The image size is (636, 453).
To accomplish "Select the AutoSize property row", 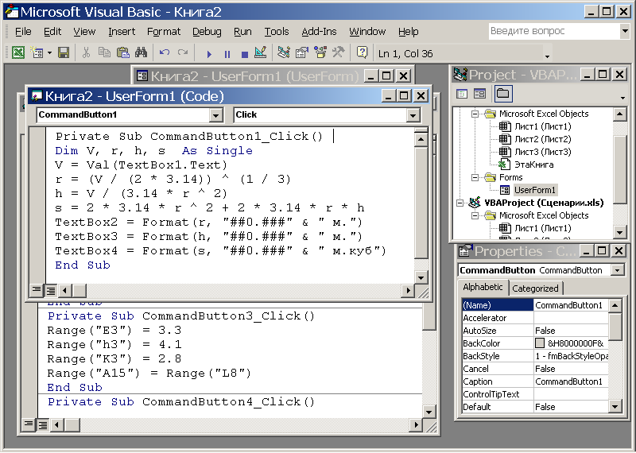I will tap(535, 331).
